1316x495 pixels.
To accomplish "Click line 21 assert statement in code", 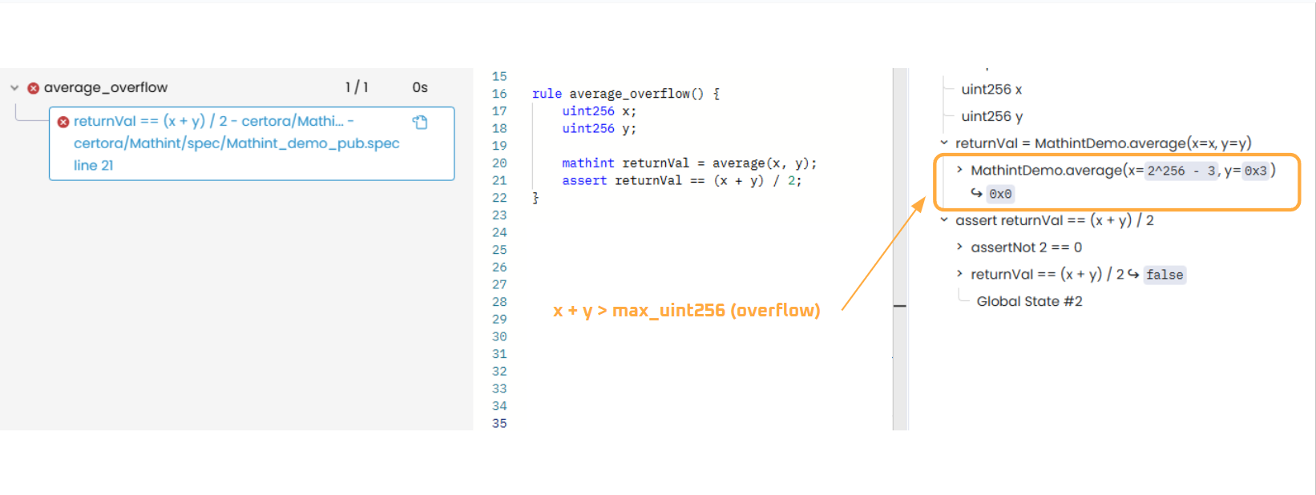I will tap(681, 181).
